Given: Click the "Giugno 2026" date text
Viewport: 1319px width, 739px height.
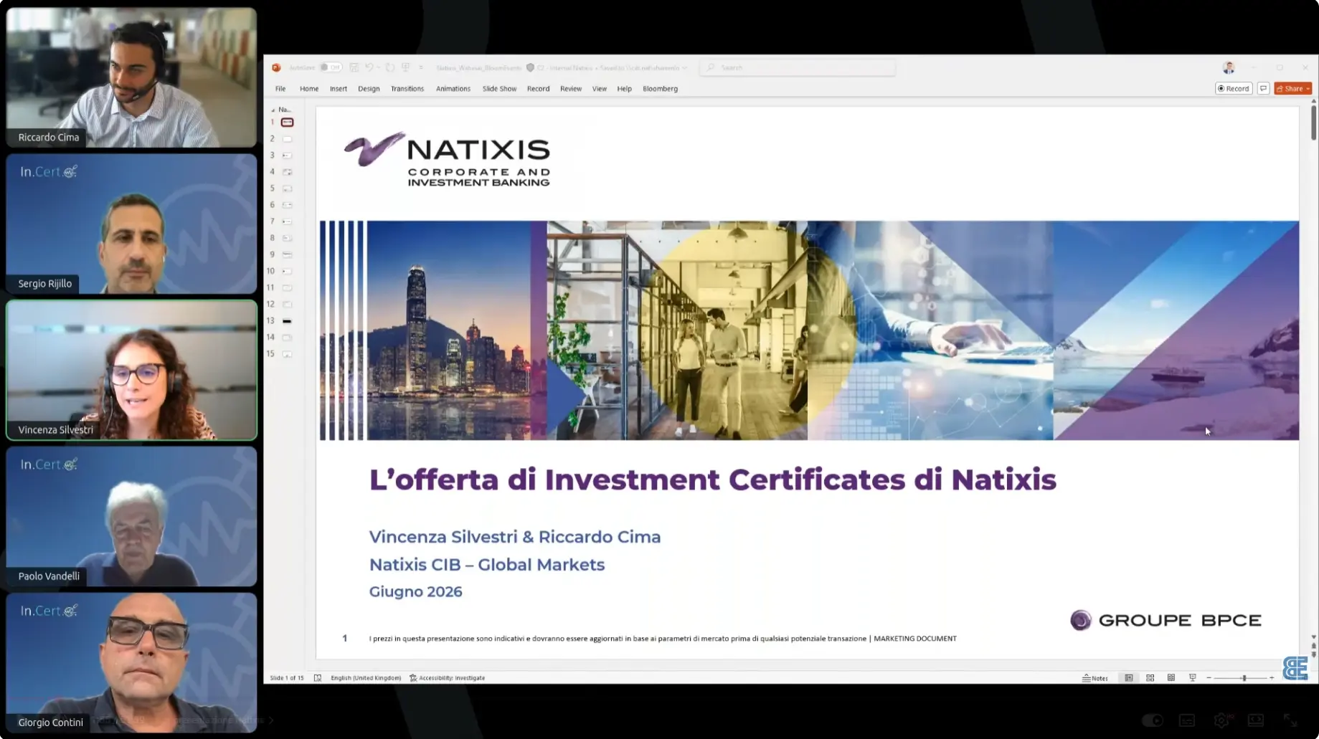Looking at the screenshot, I should [416, 592].
